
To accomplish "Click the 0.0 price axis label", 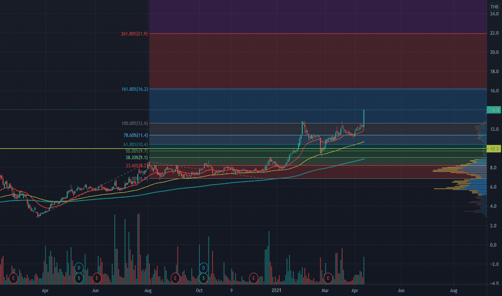I will 494,245.
